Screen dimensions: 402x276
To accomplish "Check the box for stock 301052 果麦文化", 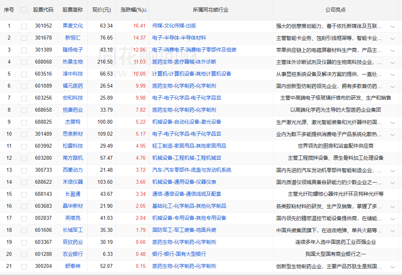I will pos(24,26).
